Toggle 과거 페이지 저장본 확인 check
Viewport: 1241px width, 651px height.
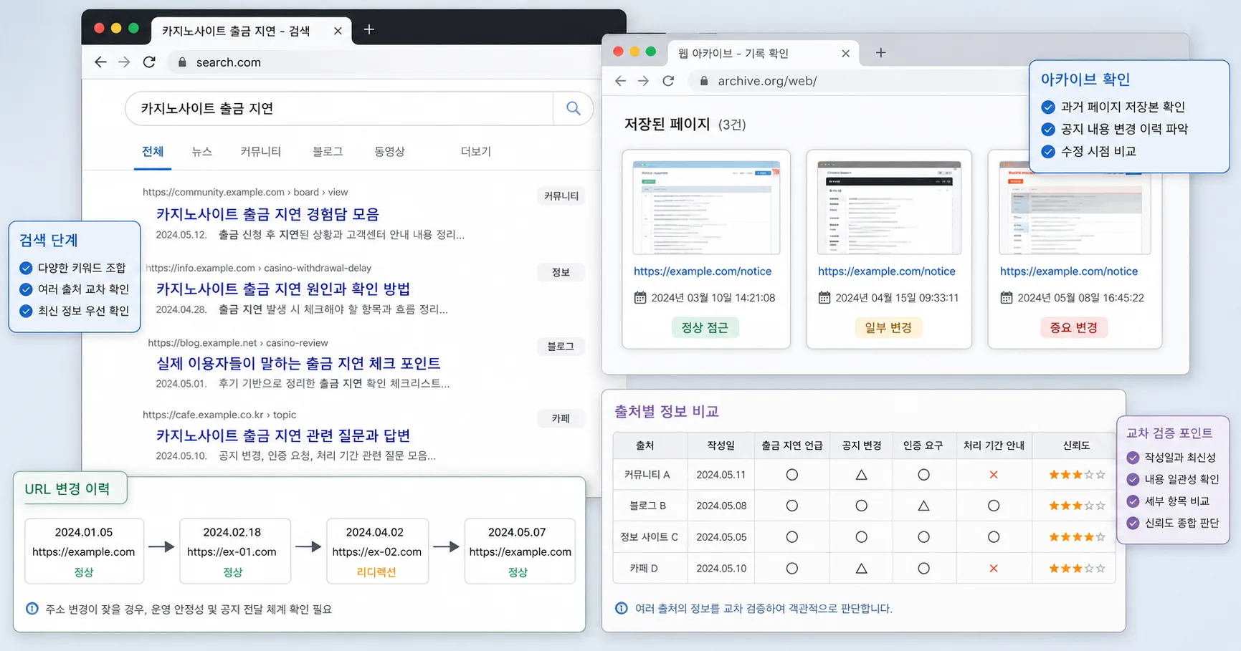[x=1048, y=107]
